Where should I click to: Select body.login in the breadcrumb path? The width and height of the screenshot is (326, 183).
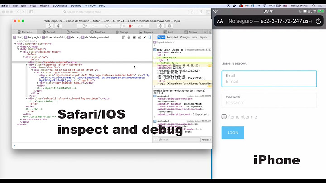[x=32, y=37]
